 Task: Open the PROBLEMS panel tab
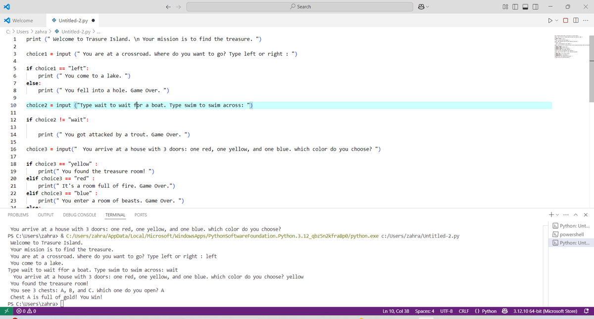(18, 215)
